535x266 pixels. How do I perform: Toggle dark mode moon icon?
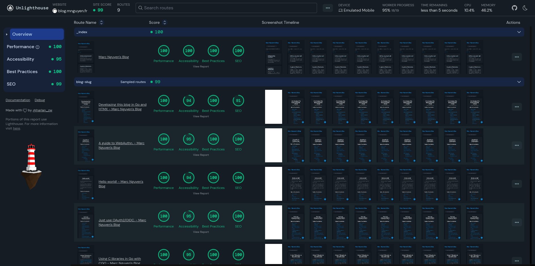[x=525, y=8]
